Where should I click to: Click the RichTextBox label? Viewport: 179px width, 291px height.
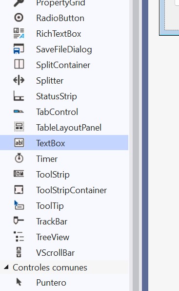click(59, 34)
